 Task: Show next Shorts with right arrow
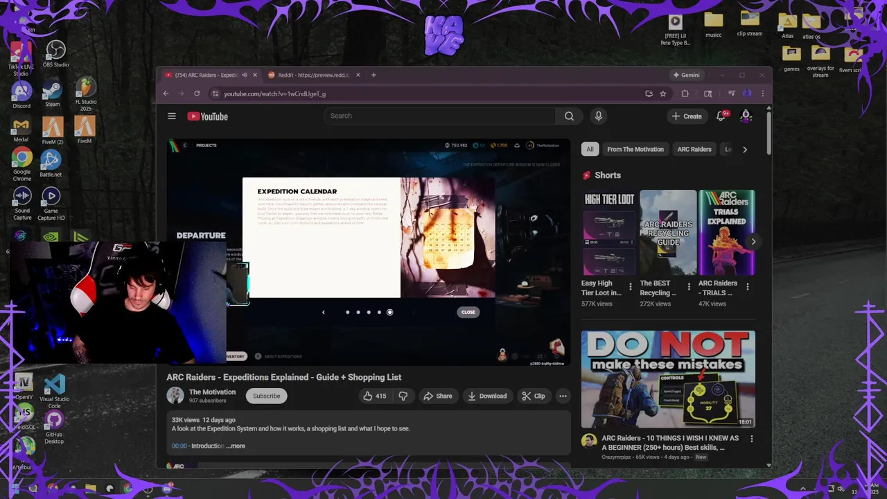(753, 241)
